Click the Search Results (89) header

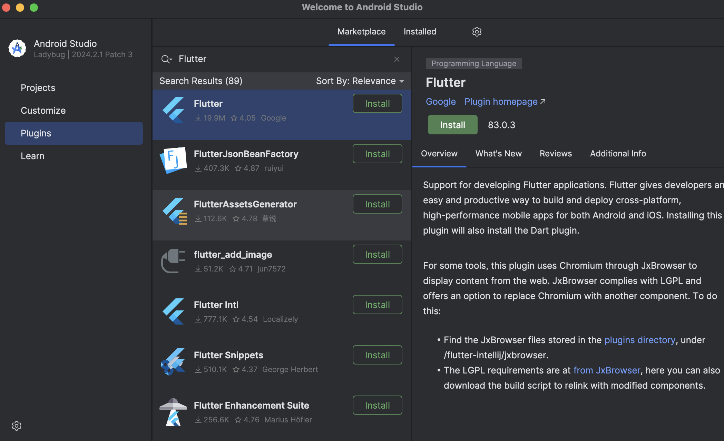point(201,81)
